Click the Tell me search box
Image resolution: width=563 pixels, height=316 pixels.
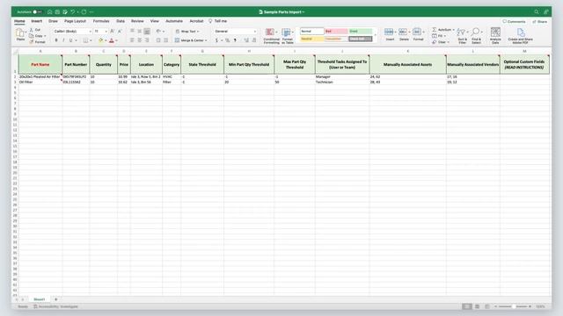tap(218, 21)
